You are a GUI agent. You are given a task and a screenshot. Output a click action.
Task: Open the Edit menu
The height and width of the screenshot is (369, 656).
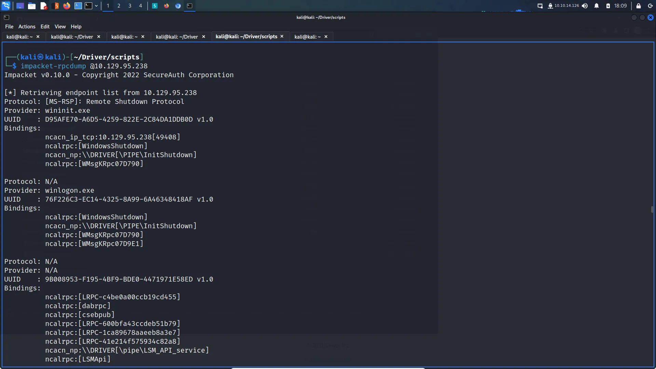(x=45, y=27)
